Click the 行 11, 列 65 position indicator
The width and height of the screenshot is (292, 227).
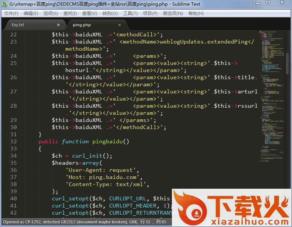coord(153,222)
